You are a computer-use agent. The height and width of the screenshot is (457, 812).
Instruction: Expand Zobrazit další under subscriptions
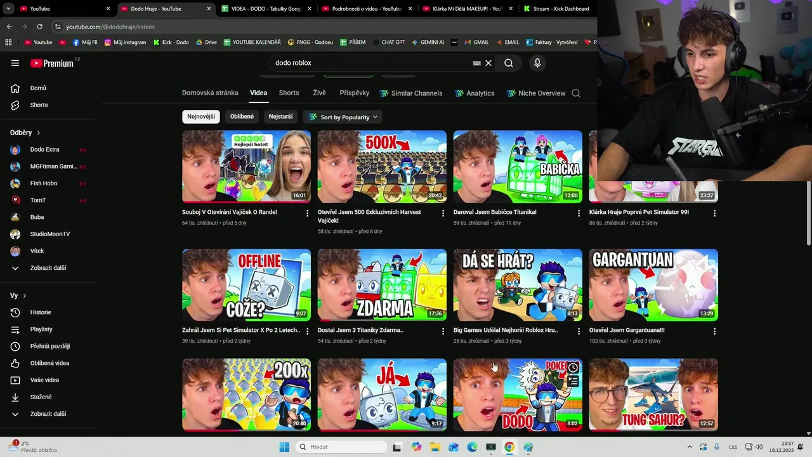pos(48,268)
